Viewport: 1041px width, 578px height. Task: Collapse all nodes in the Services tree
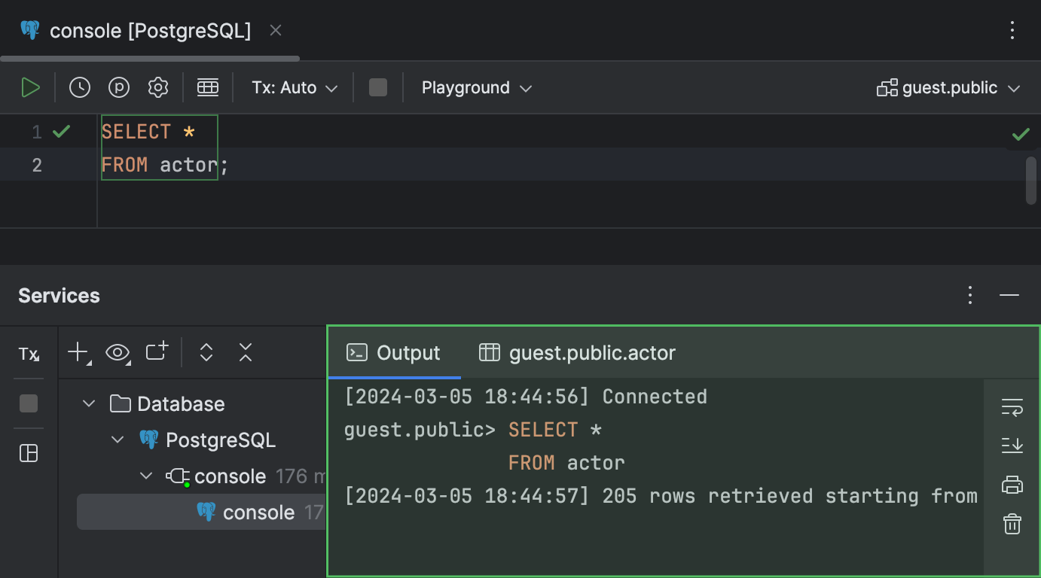(245, 351)
